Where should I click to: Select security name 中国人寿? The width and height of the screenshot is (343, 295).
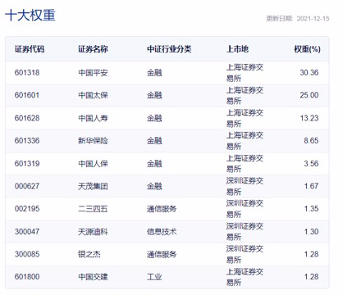pos(93,118)
